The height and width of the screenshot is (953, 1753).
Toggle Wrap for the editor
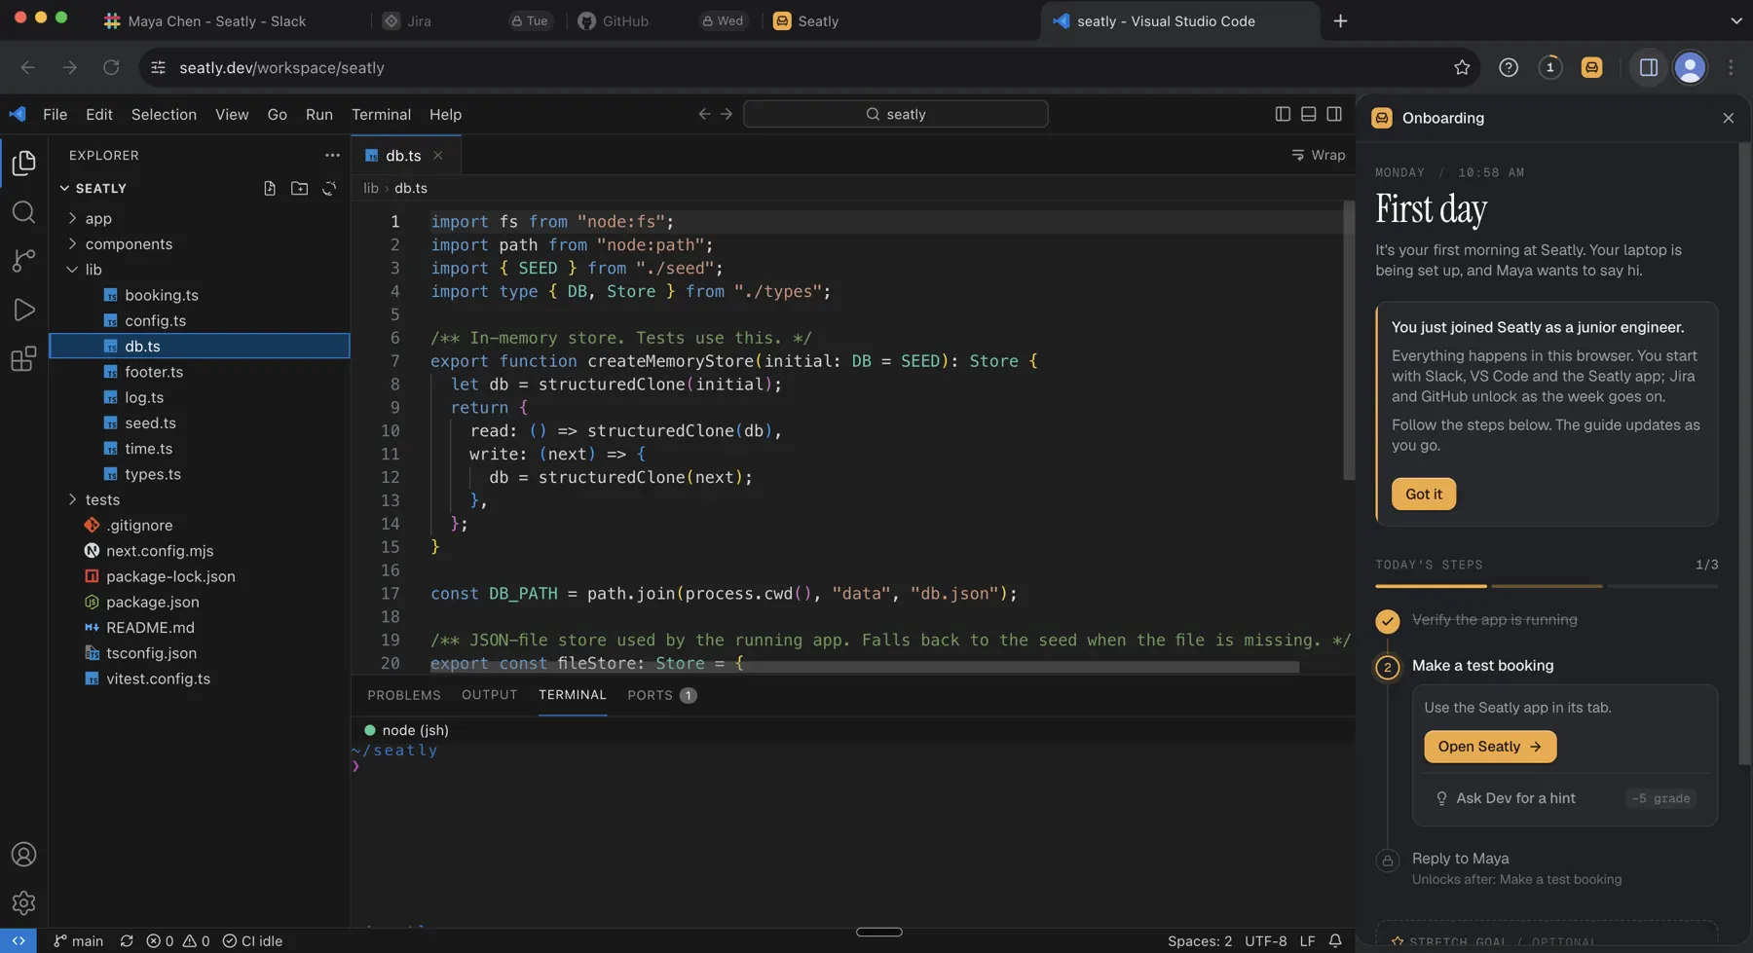(1318, 155)
